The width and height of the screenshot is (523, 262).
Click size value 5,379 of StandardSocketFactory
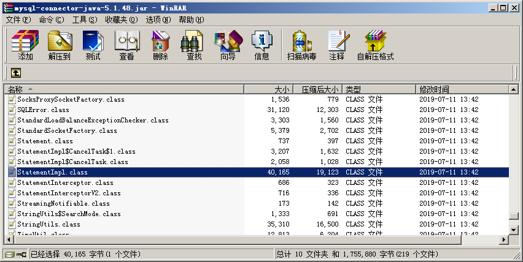tap(280, 130)
